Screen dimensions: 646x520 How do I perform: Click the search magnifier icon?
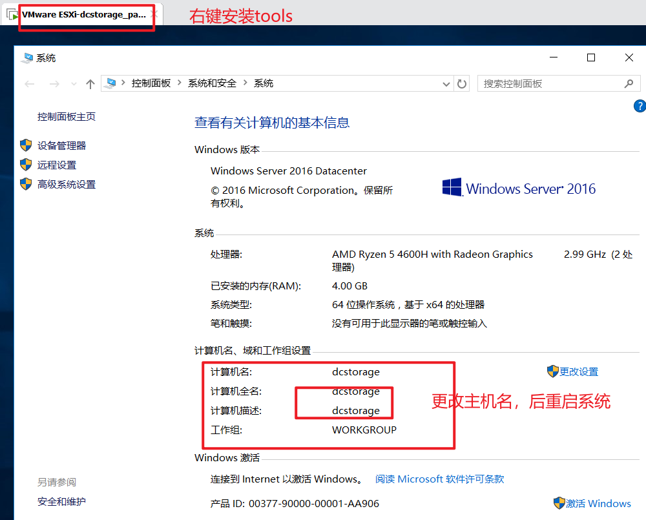629,83
